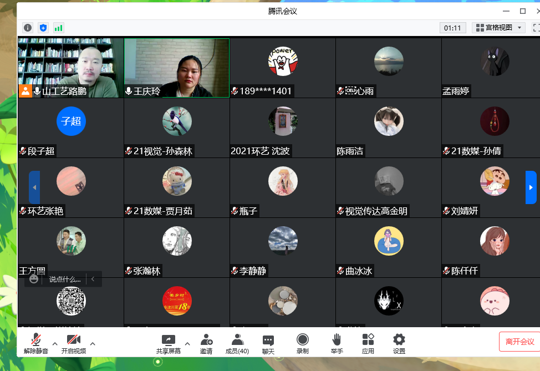Open the 成员(40) members list
The height and width of the screenshot is (371, 540).
coord(237,344)
